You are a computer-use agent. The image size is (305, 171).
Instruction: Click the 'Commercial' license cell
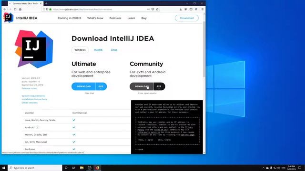pos(80,113)
